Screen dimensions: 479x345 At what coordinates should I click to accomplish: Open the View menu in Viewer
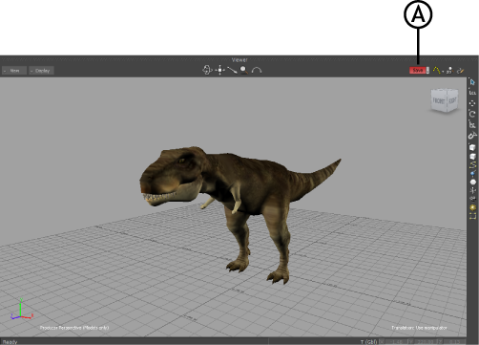(14, 71)
